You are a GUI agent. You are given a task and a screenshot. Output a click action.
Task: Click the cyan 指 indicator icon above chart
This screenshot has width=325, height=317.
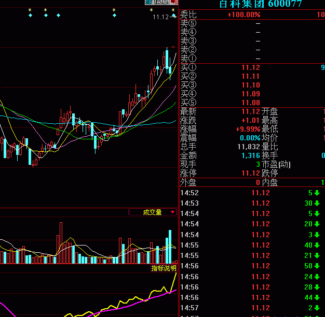coord(148,2)
